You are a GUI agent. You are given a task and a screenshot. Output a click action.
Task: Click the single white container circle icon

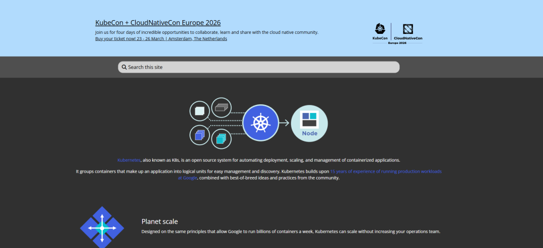(x=200, y=111)
